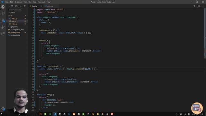Split the editor to the right
206x116 pixels.
coord(199,6)
